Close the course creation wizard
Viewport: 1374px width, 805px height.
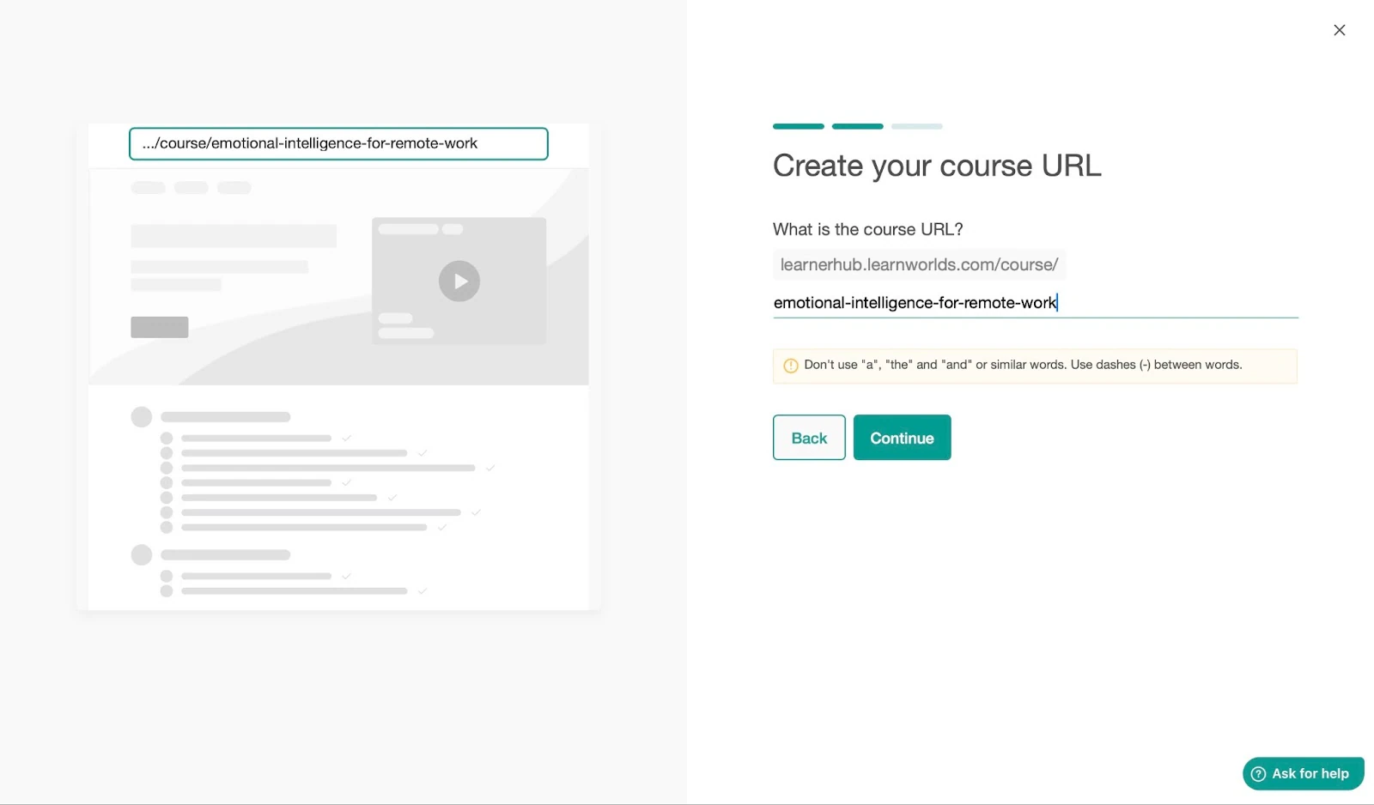coord(1339,30)
